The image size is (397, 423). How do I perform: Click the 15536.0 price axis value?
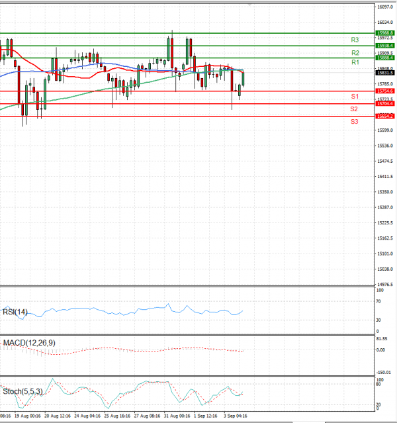pyautogui.click(x=385, y=146)
